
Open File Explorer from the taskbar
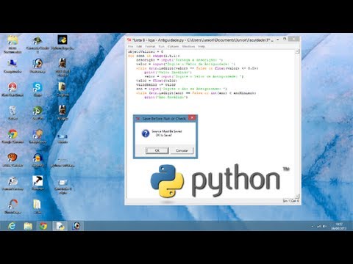tap(28, 226)
